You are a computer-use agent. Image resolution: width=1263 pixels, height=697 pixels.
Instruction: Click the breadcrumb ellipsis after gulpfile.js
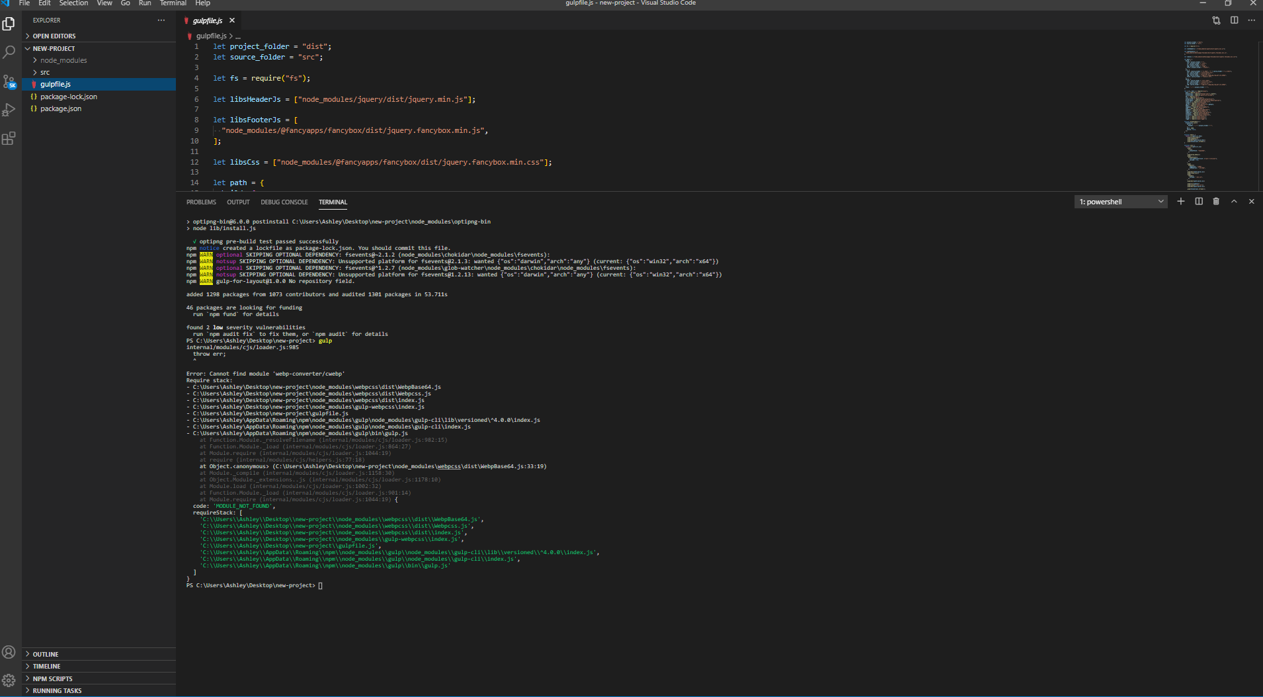coord(238,36)
